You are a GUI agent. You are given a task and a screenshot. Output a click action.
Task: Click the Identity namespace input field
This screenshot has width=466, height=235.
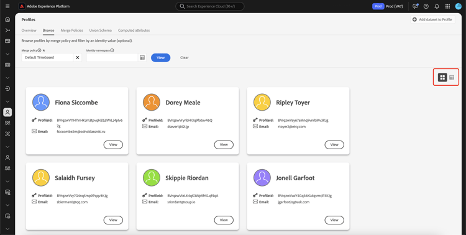(112, 57)
